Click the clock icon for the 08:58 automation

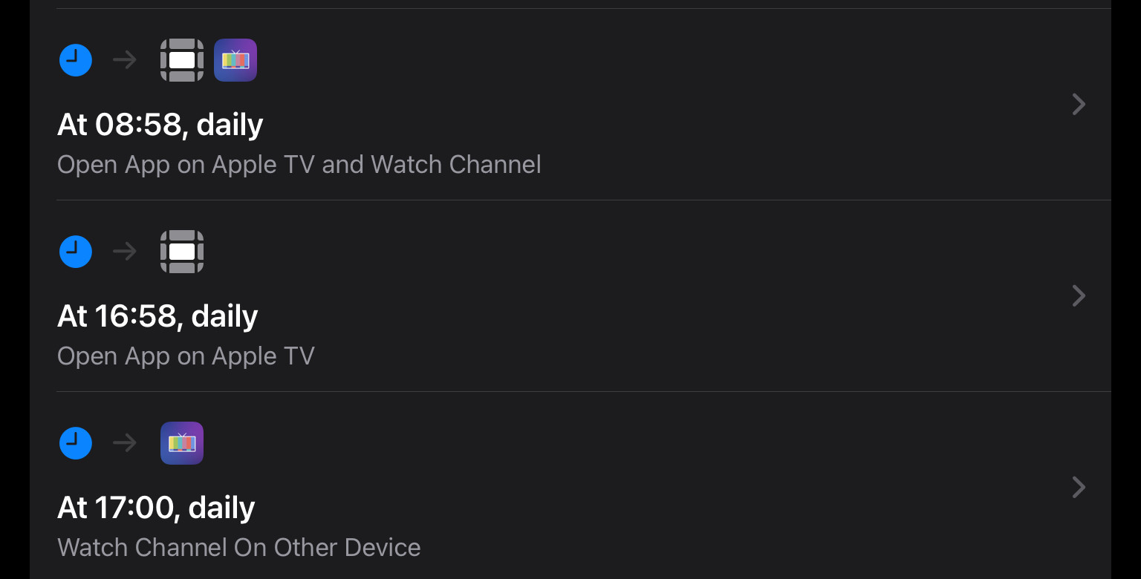[x=76, y=60]
